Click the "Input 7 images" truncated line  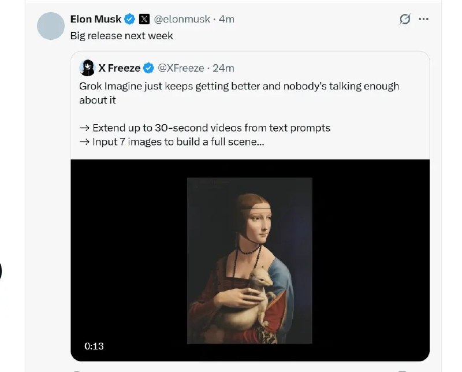pyautogui.click(x=172, y=142)
